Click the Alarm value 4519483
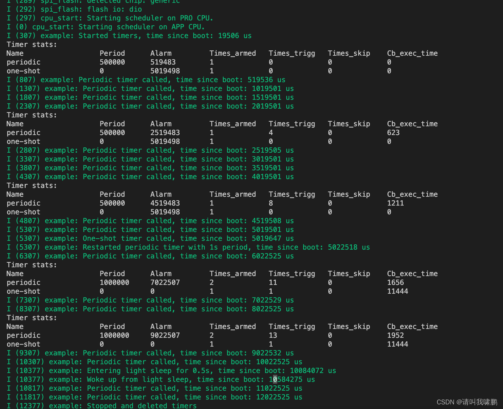The height and width of the screenshot is (409, 503). [165, 203]
